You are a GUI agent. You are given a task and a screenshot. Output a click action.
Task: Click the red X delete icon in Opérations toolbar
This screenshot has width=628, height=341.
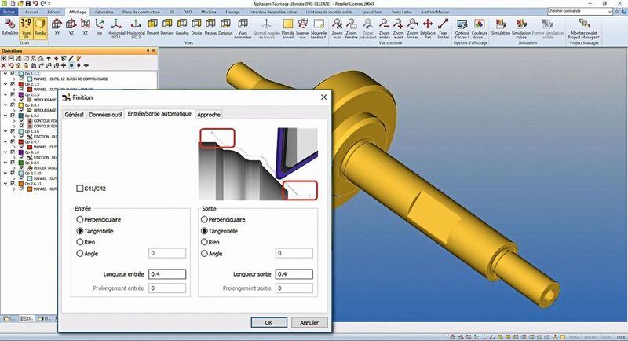pyautogui.click(x=4, y=65)
